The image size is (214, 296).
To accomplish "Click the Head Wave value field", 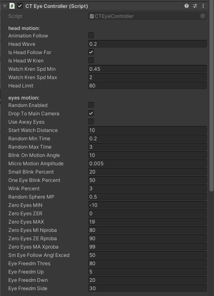I will 148,44.
